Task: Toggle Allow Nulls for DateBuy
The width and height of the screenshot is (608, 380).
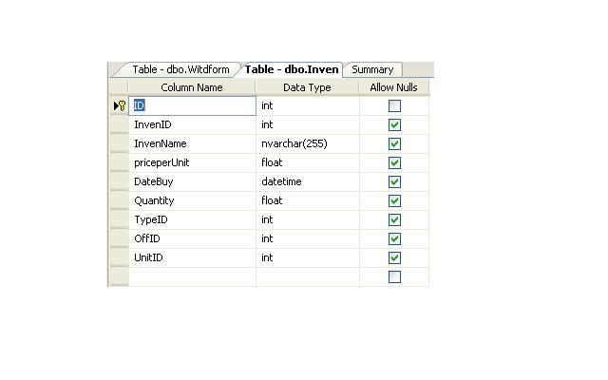Action: click(x=394, y=181)
